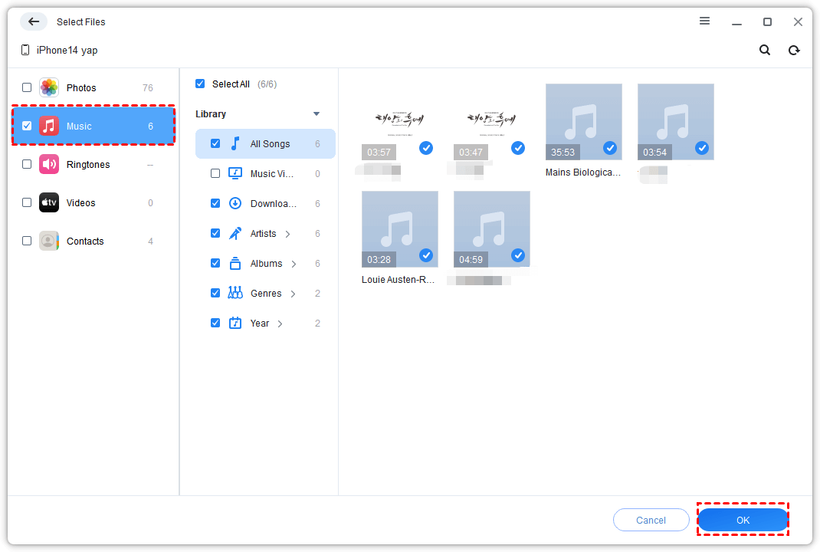This screenshot has height=552, width=820.
Task: Click the Photos app icon
Action: click(x=49, y=88)
